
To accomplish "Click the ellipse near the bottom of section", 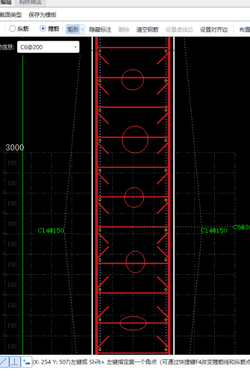I will [133, 323].
